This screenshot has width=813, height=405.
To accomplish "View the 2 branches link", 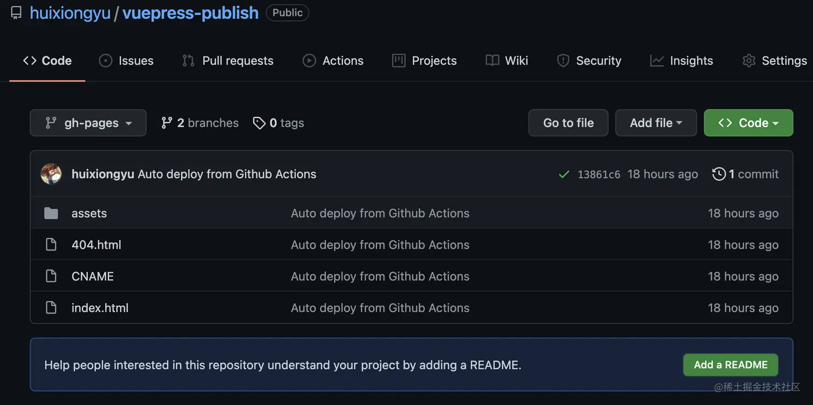I will point(199,123).
